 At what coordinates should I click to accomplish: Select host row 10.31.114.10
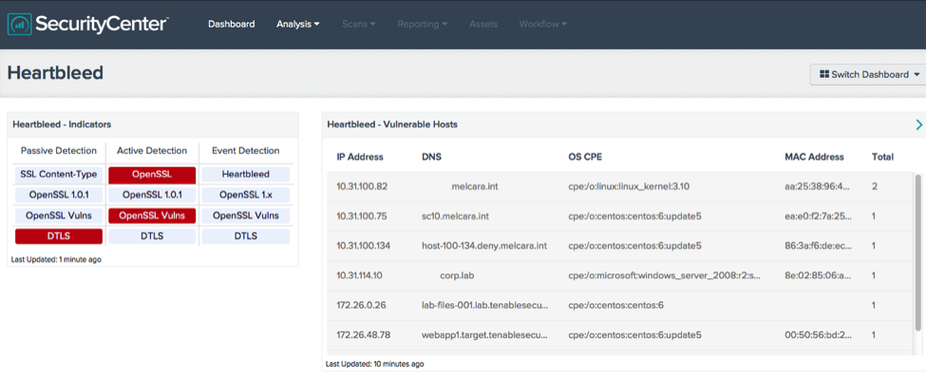pyautogui.click(x=619, y=275)
